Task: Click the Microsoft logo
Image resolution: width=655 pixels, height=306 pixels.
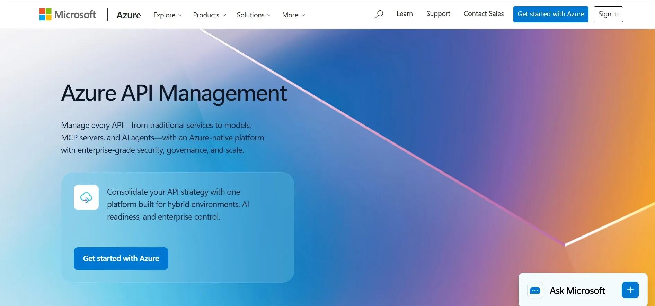Action: [68, 15]
